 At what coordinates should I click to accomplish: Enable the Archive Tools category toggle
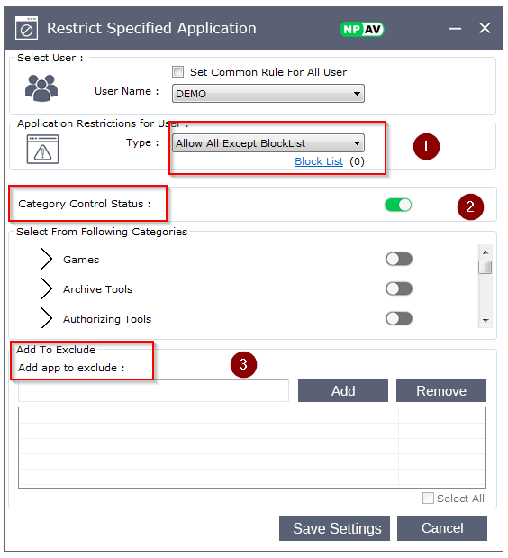(398, 288)
